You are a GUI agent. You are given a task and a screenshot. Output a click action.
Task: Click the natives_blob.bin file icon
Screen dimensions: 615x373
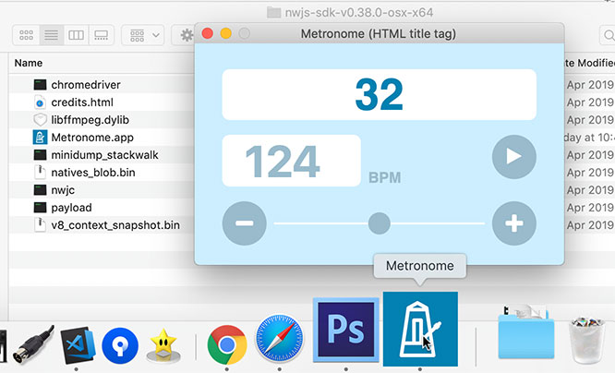click(40, 173)
